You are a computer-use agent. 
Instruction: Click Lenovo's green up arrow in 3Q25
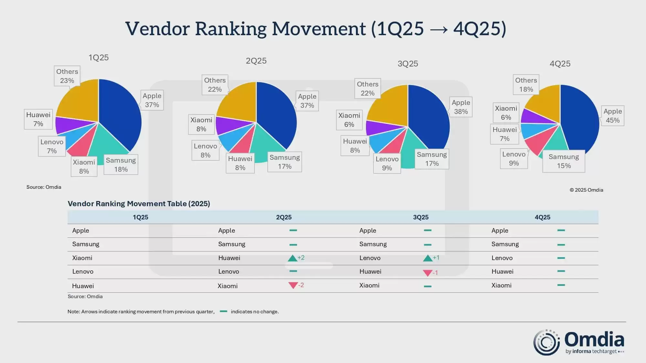[x=428, y=258]
